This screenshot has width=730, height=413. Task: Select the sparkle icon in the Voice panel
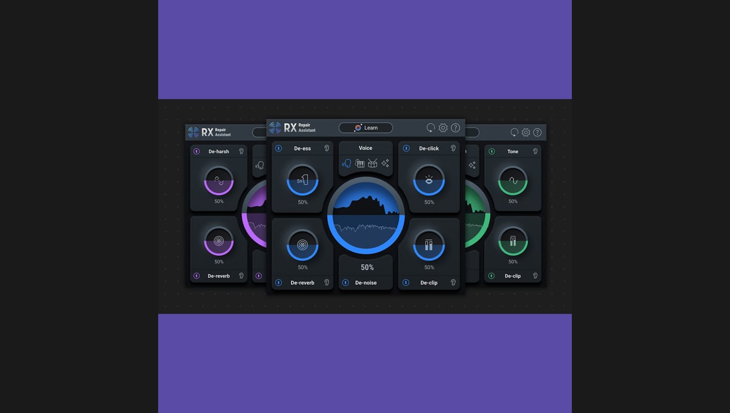(x=385, y=163)
